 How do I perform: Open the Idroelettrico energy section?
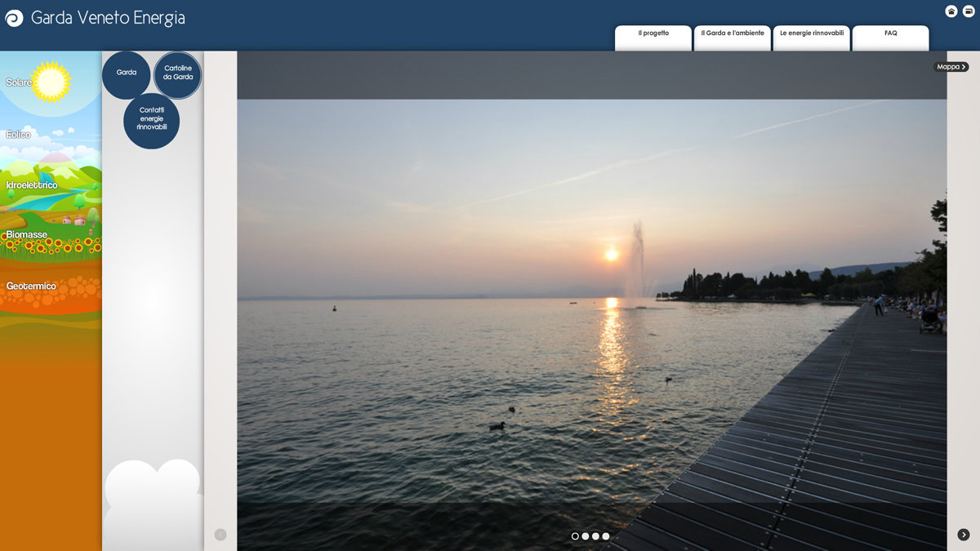coord(32,185)
